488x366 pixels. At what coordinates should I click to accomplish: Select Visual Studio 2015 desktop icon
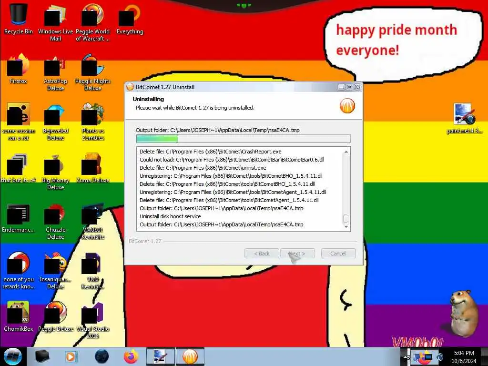[x=92, y=320]
